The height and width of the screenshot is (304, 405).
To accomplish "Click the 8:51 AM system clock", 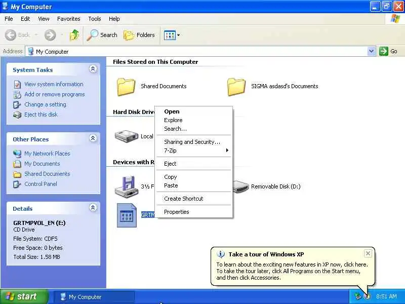I will 386,296.
